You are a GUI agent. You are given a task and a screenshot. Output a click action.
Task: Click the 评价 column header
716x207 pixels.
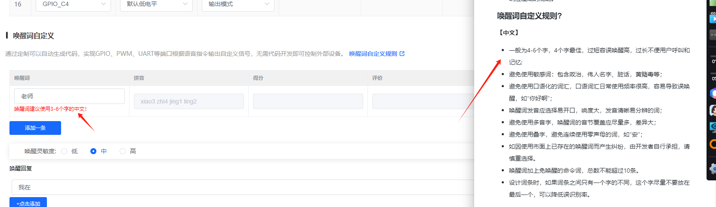[377, 78]
